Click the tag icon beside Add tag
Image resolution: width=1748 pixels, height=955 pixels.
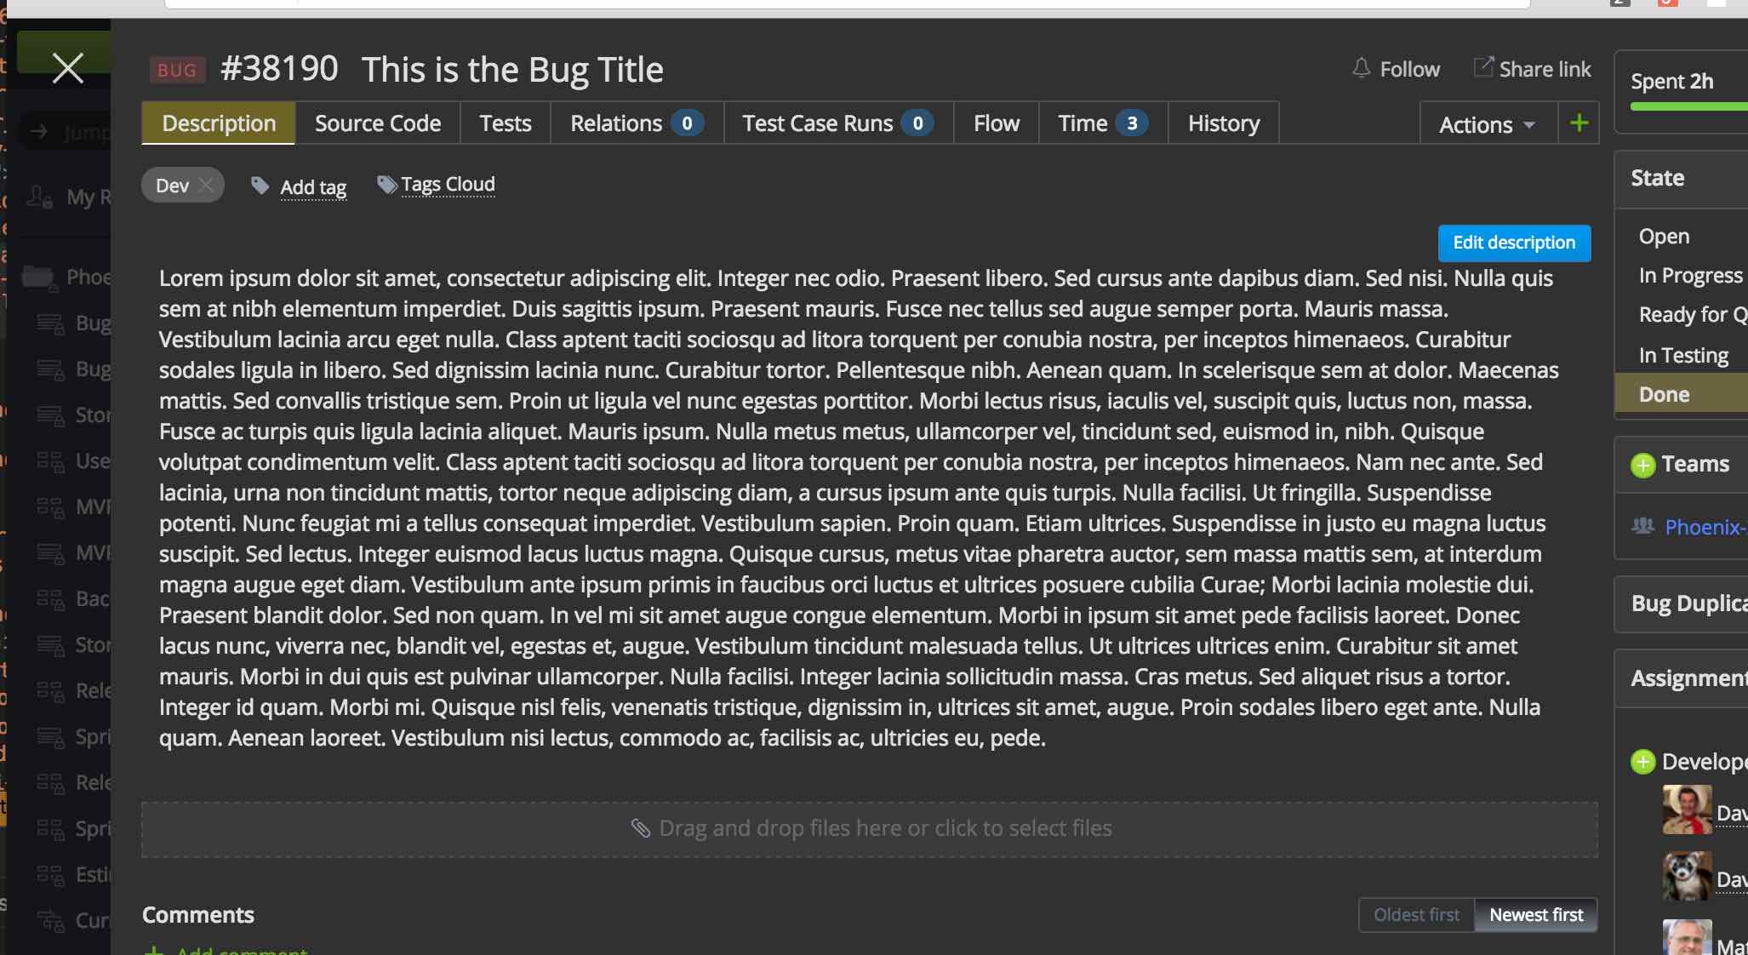pos(259,185)
